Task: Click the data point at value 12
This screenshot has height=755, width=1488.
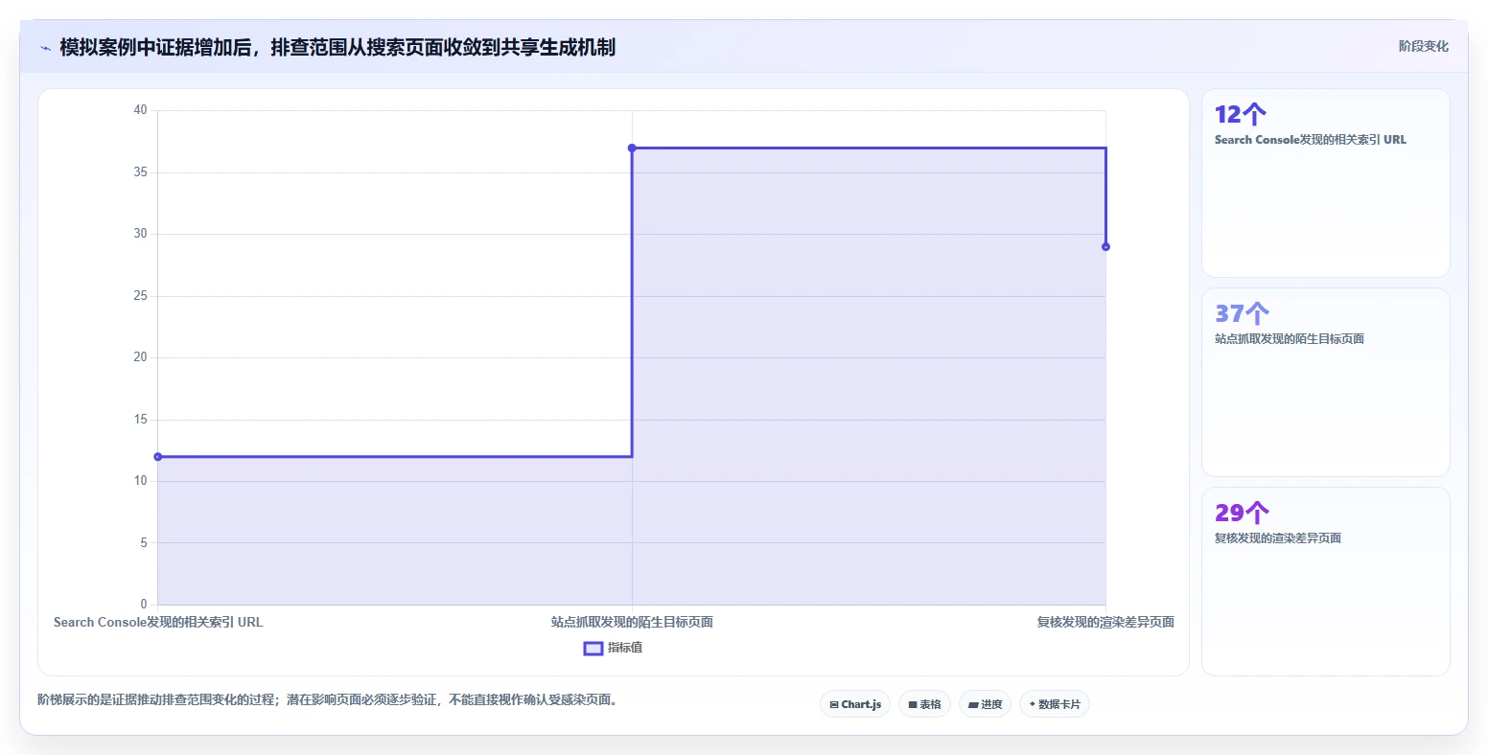Action: tap(158, 457)
